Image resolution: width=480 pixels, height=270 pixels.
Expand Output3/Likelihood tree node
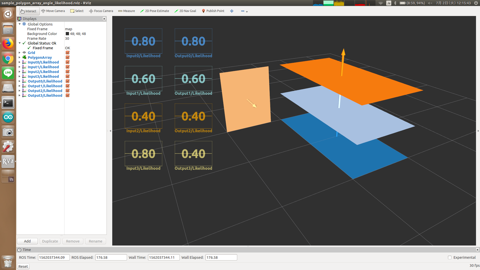(x=20, y=95)
